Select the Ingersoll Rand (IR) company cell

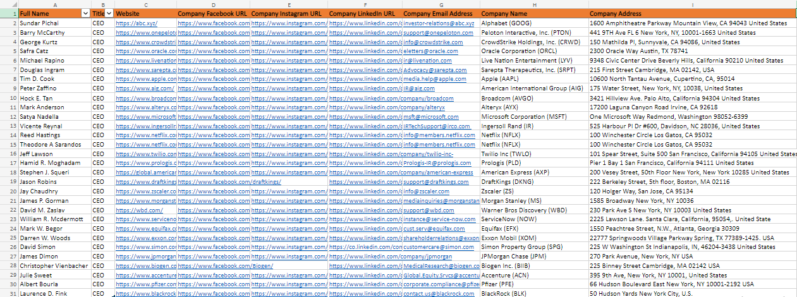(x=534, y=126)
